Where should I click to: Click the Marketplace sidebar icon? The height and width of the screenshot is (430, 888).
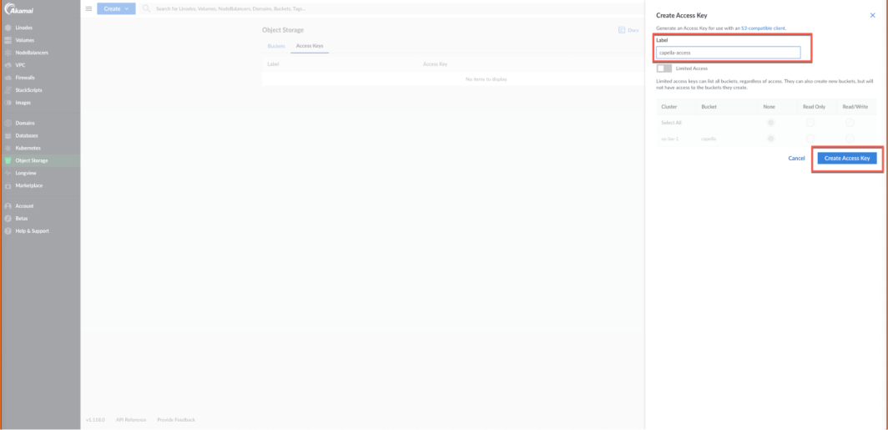[8, 185]
